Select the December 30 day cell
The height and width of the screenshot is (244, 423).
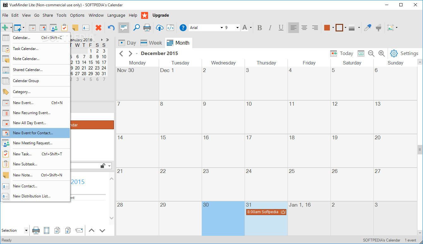point(223,218)
